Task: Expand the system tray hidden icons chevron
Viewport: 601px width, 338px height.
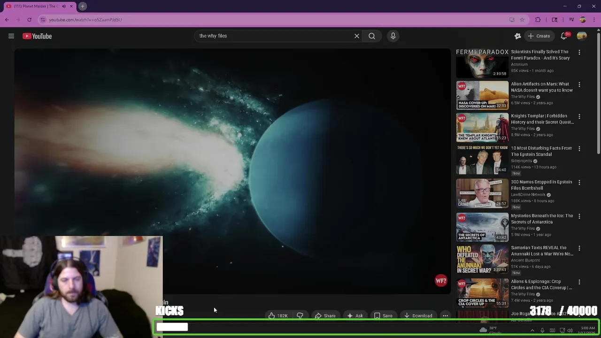Action: pos(532,330)
